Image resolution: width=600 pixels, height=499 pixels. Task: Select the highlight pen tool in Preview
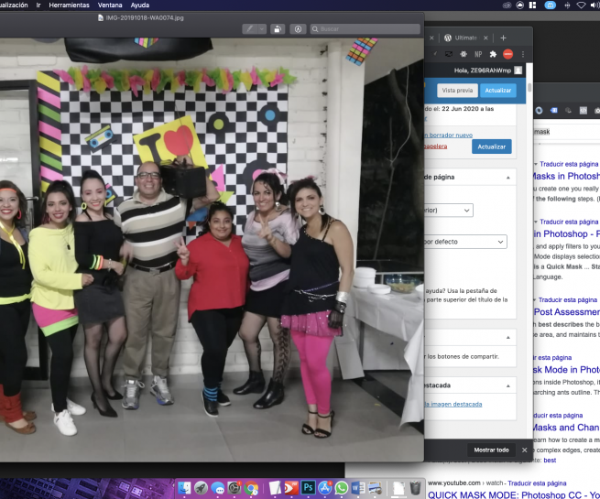tap(250, 29)
